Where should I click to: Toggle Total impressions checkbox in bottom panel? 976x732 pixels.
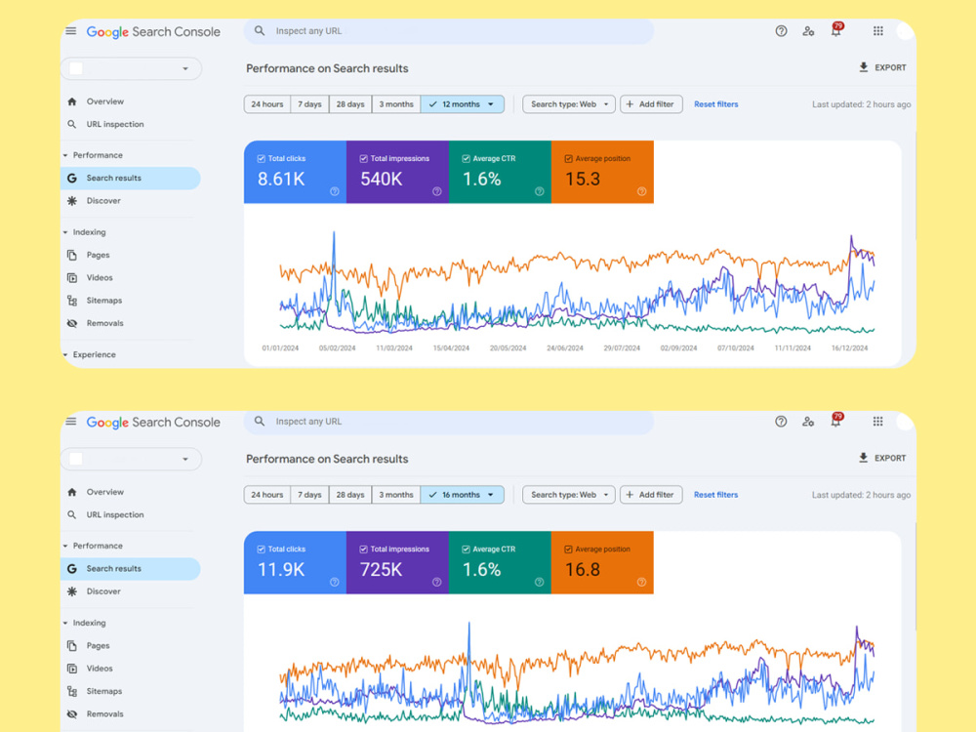coord(363,549)
